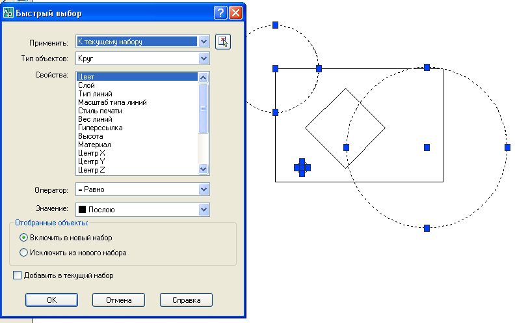Viewport: 515px width, 323px height.
Task: Select Тип линий property
Action: 137,94
